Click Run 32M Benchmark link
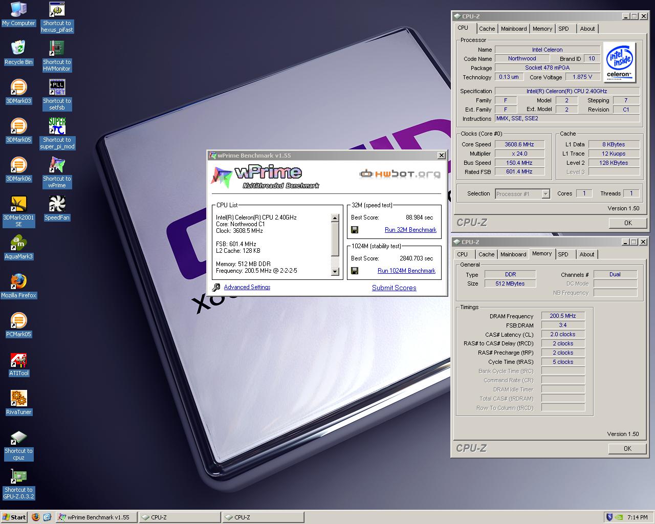Screen dimensions: 655x524 click(410, 230)
